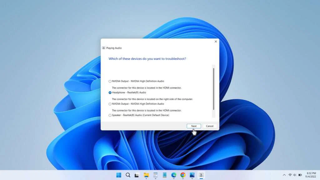Open Task View

[137, 175]
